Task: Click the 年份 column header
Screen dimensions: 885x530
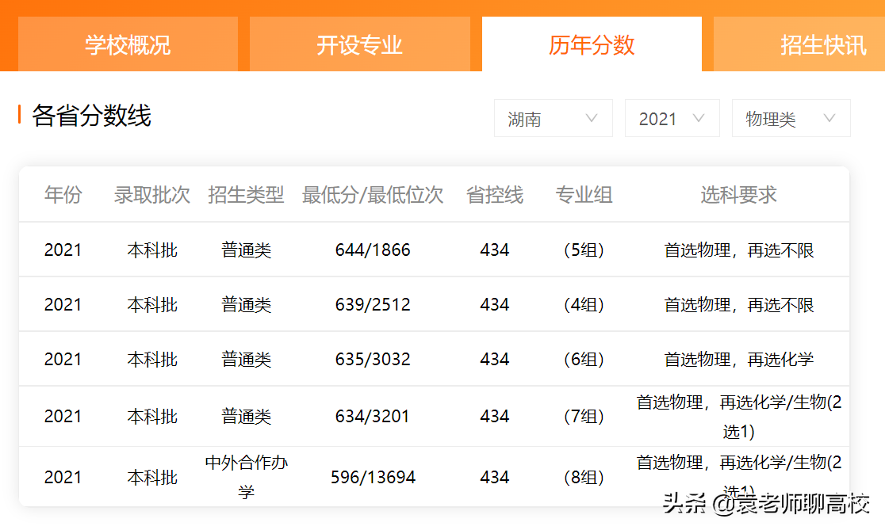Action: point(63,195)
